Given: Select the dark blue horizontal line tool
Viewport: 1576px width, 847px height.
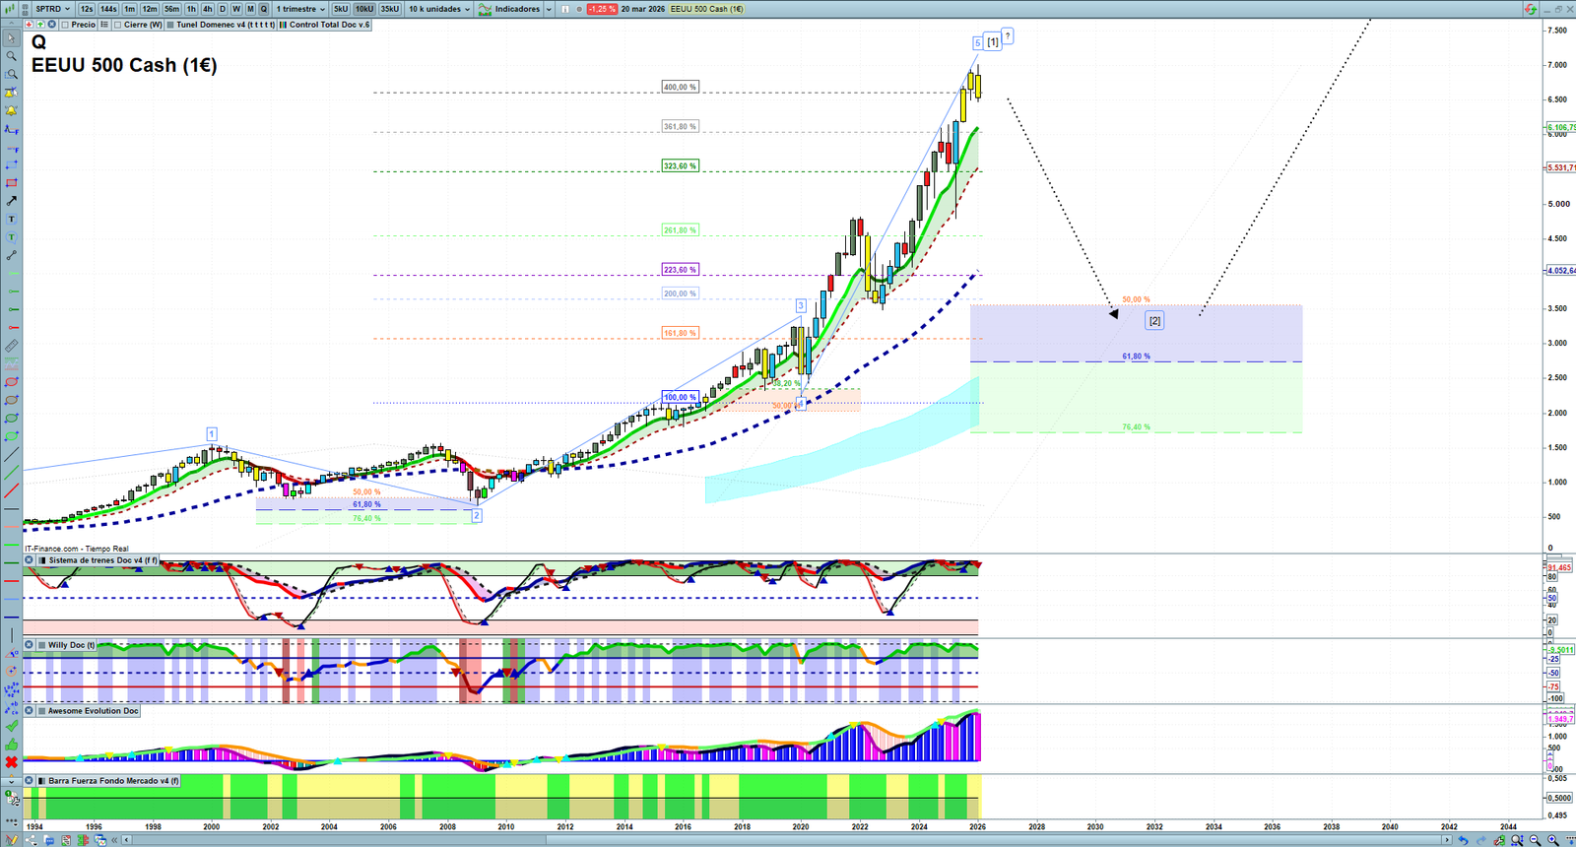Looking at the screenshot, I should point(11,617).
